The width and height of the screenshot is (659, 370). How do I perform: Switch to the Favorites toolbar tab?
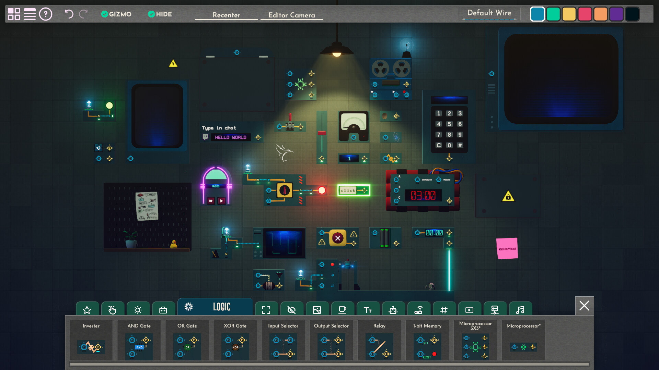(87, 309)
